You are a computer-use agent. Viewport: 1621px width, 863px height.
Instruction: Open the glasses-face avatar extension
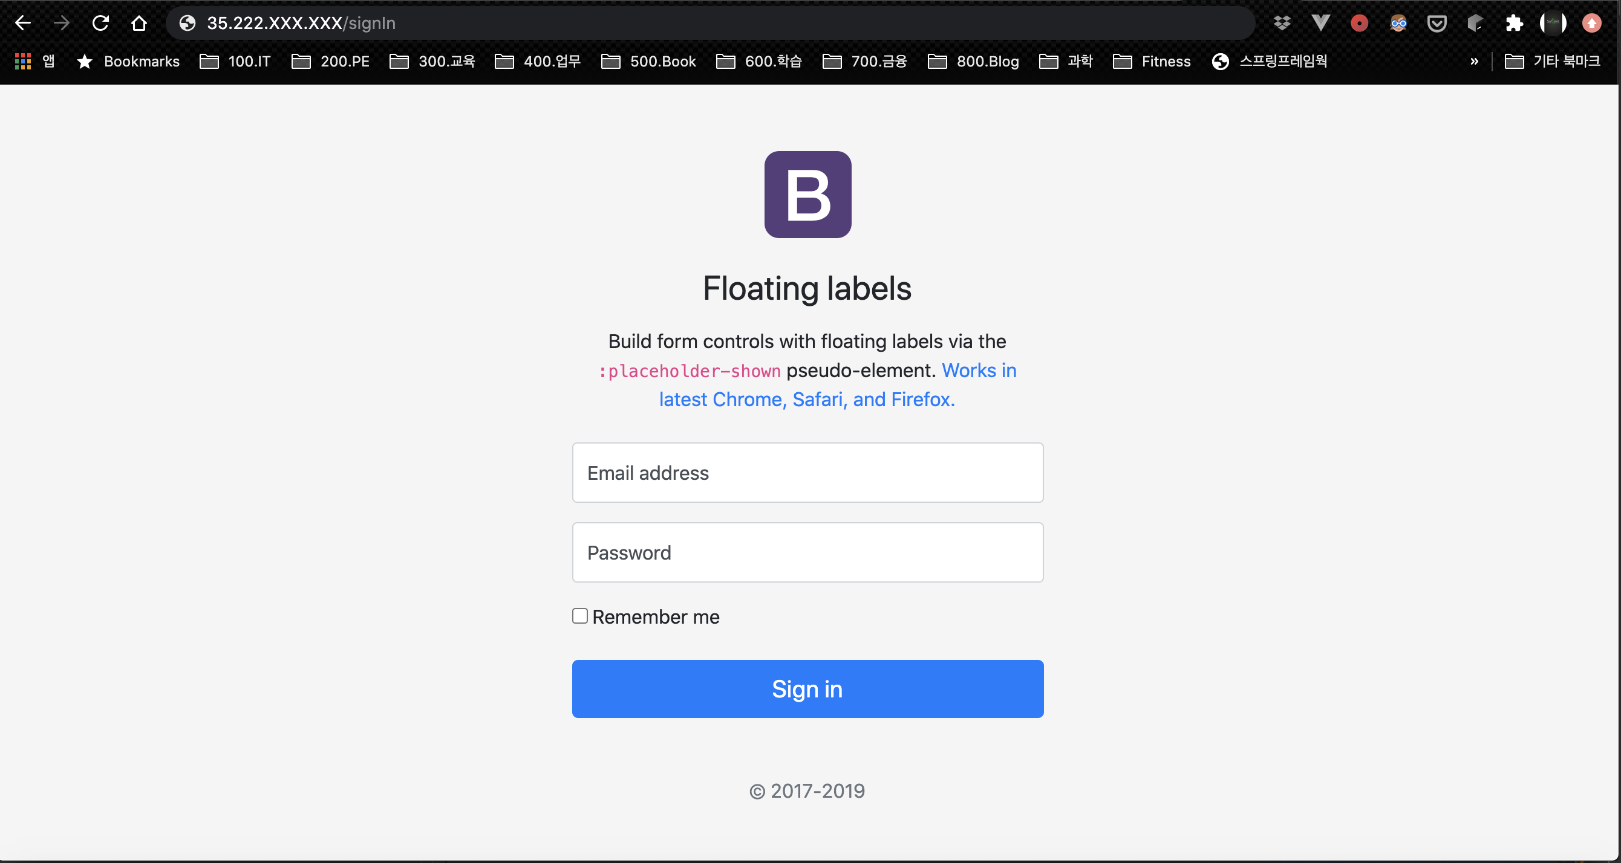point(1398,23)
